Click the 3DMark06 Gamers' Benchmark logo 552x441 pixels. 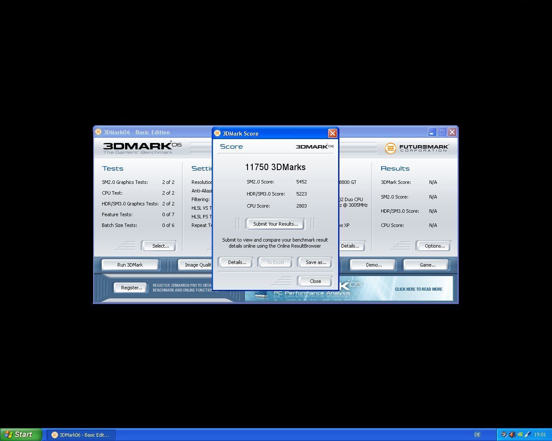[x=142, y=147]
